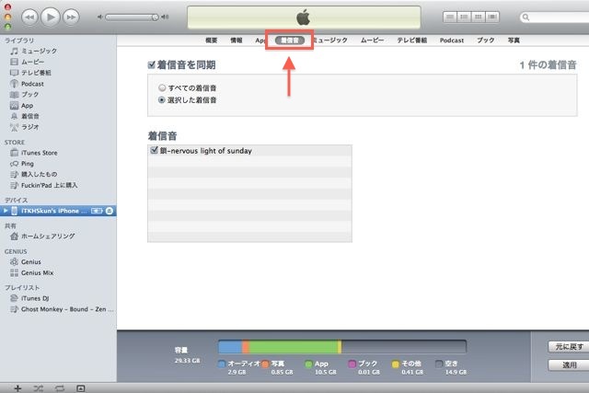Open Fuckin'Pad 上に購入 playlist
Image resolution: width=589 pixels, height=393 pixels.
[49, 185]
